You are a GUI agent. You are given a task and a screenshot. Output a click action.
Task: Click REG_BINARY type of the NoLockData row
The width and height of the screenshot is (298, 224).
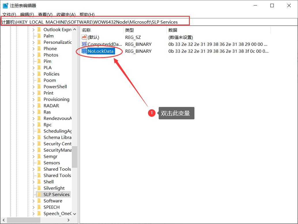tap(138, 51)
